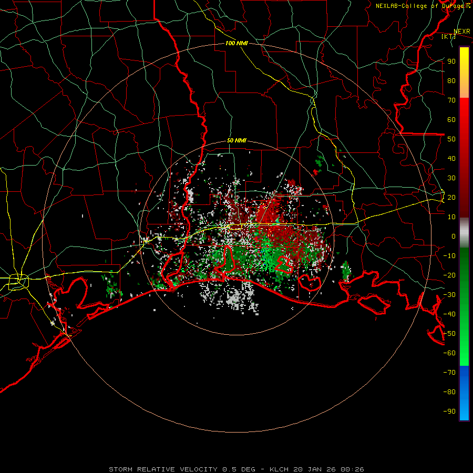Click the -10 value on the velocity scale
The height and width of the screenshot is (473, 473).
(449, 256)
